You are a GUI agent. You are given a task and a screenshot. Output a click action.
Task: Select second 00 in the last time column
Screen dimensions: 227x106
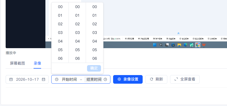coord(95,7)
